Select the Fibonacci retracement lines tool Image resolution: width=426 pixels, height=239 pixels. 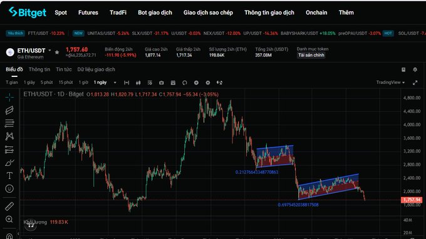pyautogui.click(x=9, y=123)
